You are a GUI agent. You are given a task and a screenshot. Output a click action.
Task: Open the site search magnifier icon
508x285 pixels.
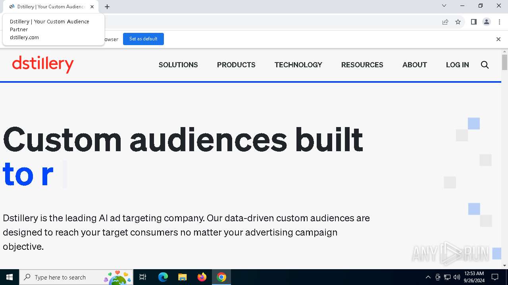pos(485,65)
